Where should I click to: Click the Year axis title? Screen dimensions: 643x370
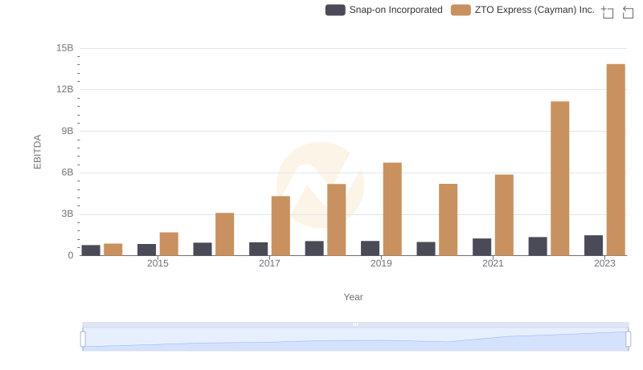353,297
